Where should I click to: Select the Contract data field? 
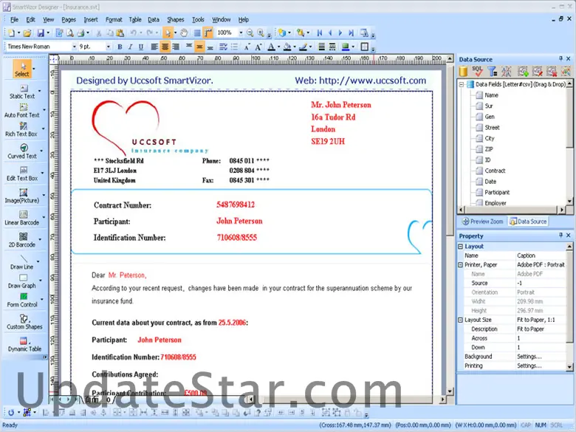point(495,171)
